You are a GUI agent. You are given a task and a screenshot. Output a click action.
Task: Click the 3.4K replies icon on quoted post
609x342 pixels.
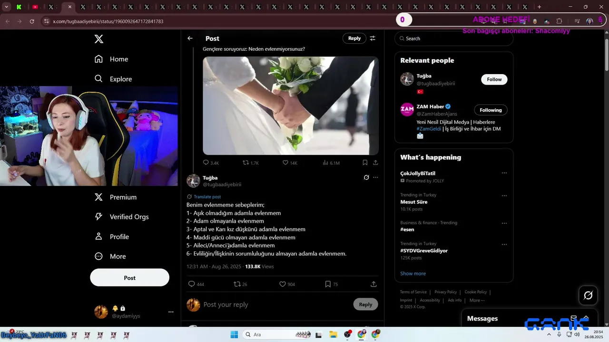(206, 162)
